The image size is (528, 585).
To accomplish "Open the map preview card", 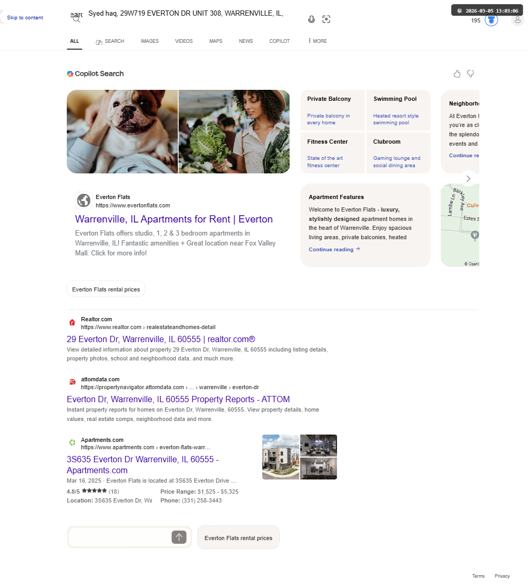I will [x=460, y=225].
